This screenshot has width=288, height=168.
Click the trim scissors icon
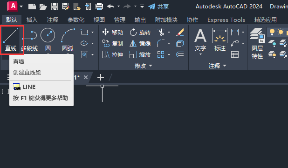pyautogui.click(x=161, y=32)
